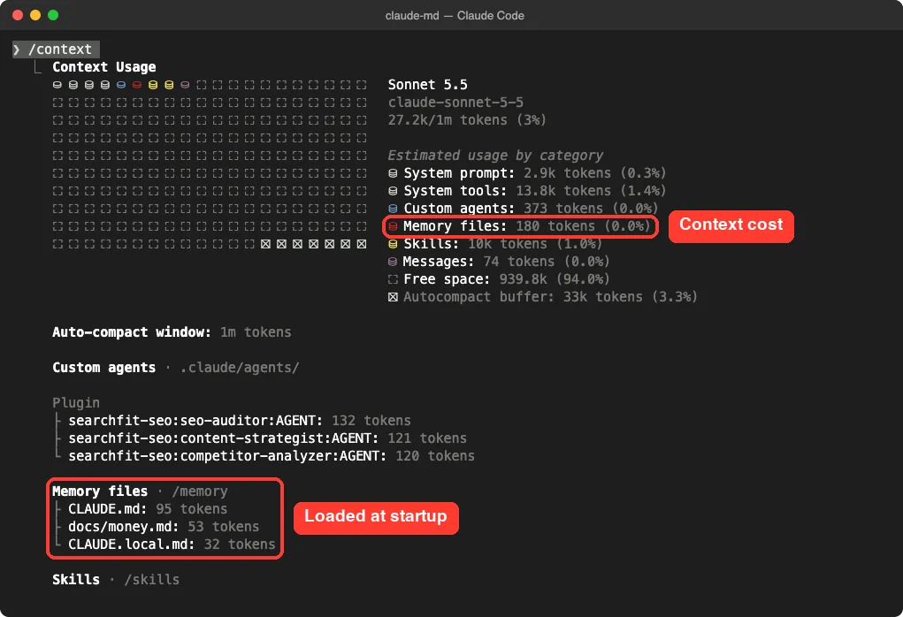This screenshot has width=903, height=617.
Task: Click the System prompt legend icon
Action: pos(393,173)
